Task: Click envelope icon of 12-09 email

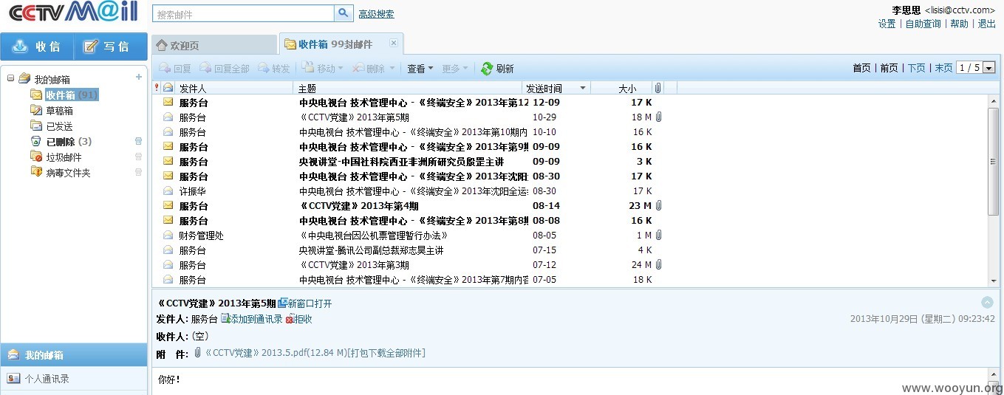Action: coord(168,103)
